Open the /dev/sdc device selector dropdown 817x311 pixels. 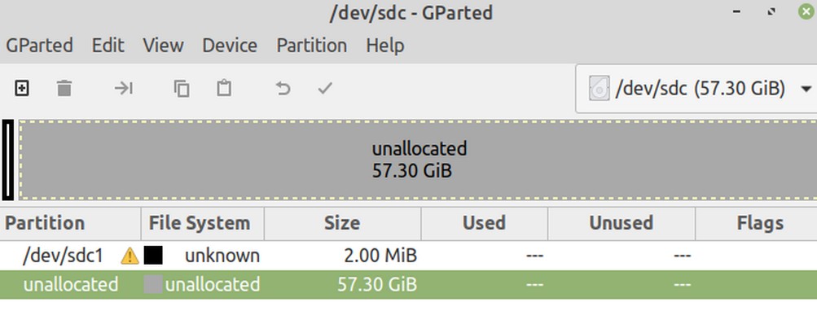click(696, 89)
